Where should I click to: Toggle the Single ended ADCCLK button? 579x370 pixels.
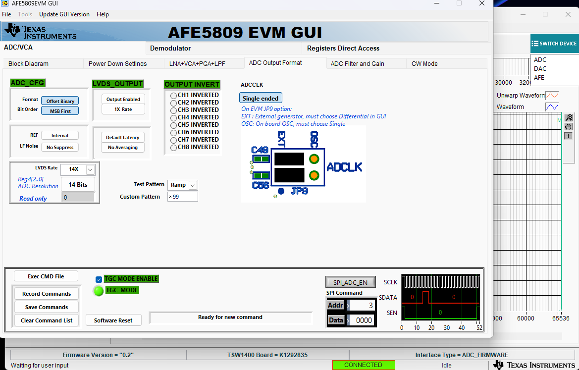click(x=261, y=98)
